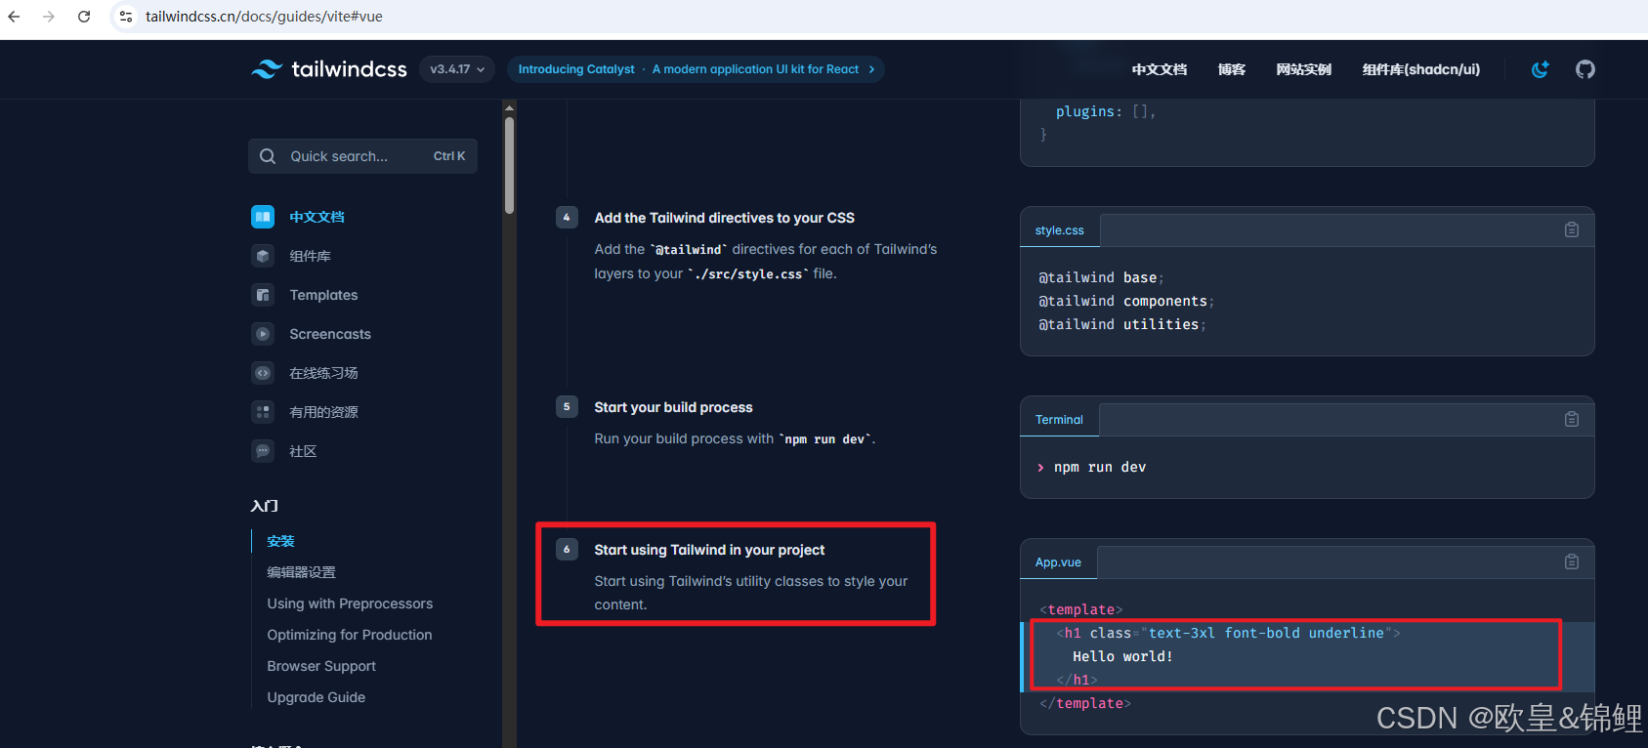The image size is (1648, 748).
Task: Copy the style.css code with clipboard icon
Action: pos(1572,229)
